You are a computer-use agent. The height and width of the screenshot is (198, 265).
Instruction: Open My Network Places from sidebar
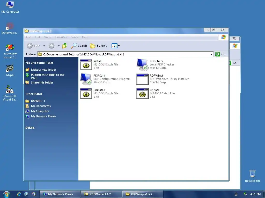43,116
